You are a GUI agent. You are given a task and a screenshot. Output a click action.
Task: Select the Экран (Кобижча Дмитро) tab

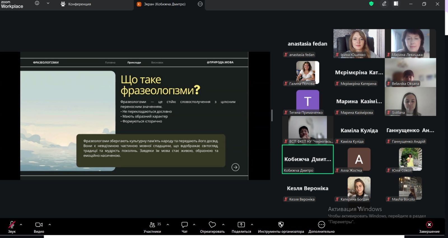pyautogui.click(x=165, y=4)
